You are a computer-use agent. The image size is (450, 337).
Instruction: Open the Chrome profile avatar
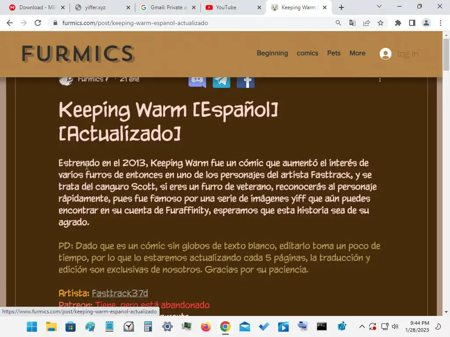[426, 23]
